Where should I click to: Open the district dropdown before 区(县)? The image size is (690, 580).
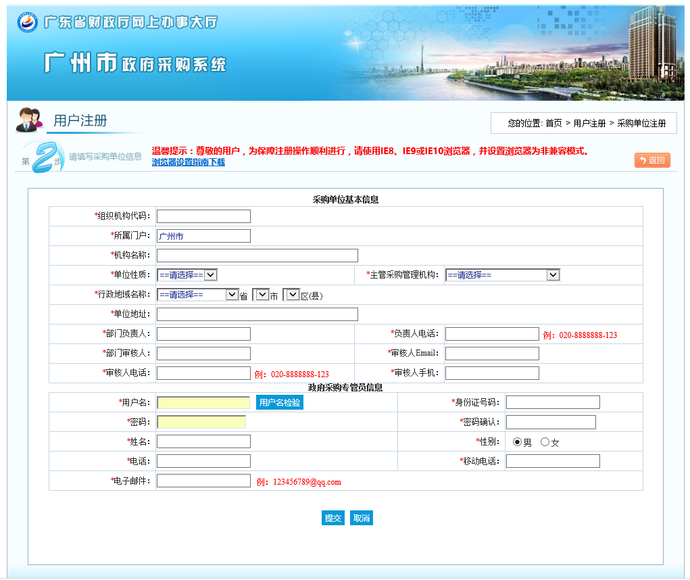(292, 295)
